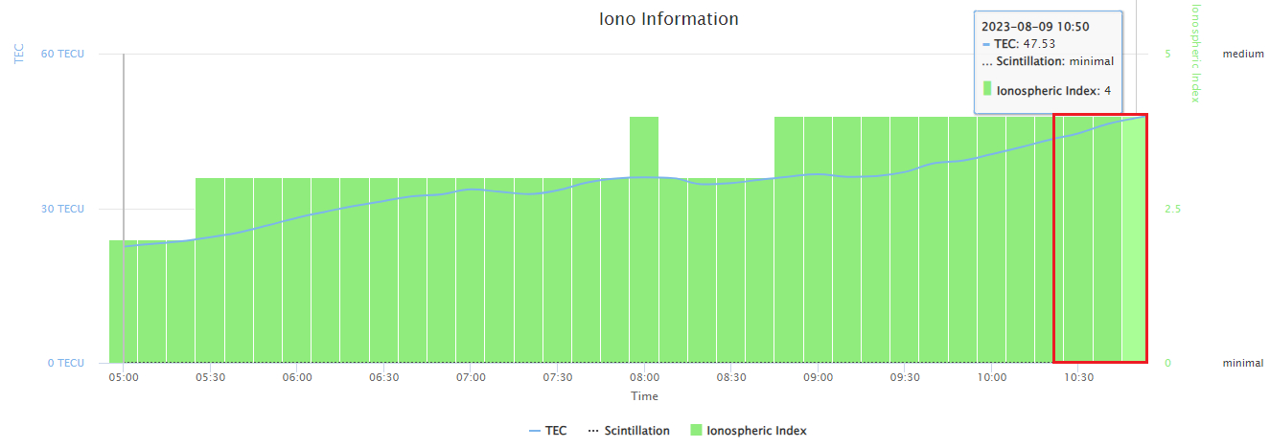The image size is (1270, 448).
Task: Click the minimal scintillation axis label
Action: [1243, 363]
